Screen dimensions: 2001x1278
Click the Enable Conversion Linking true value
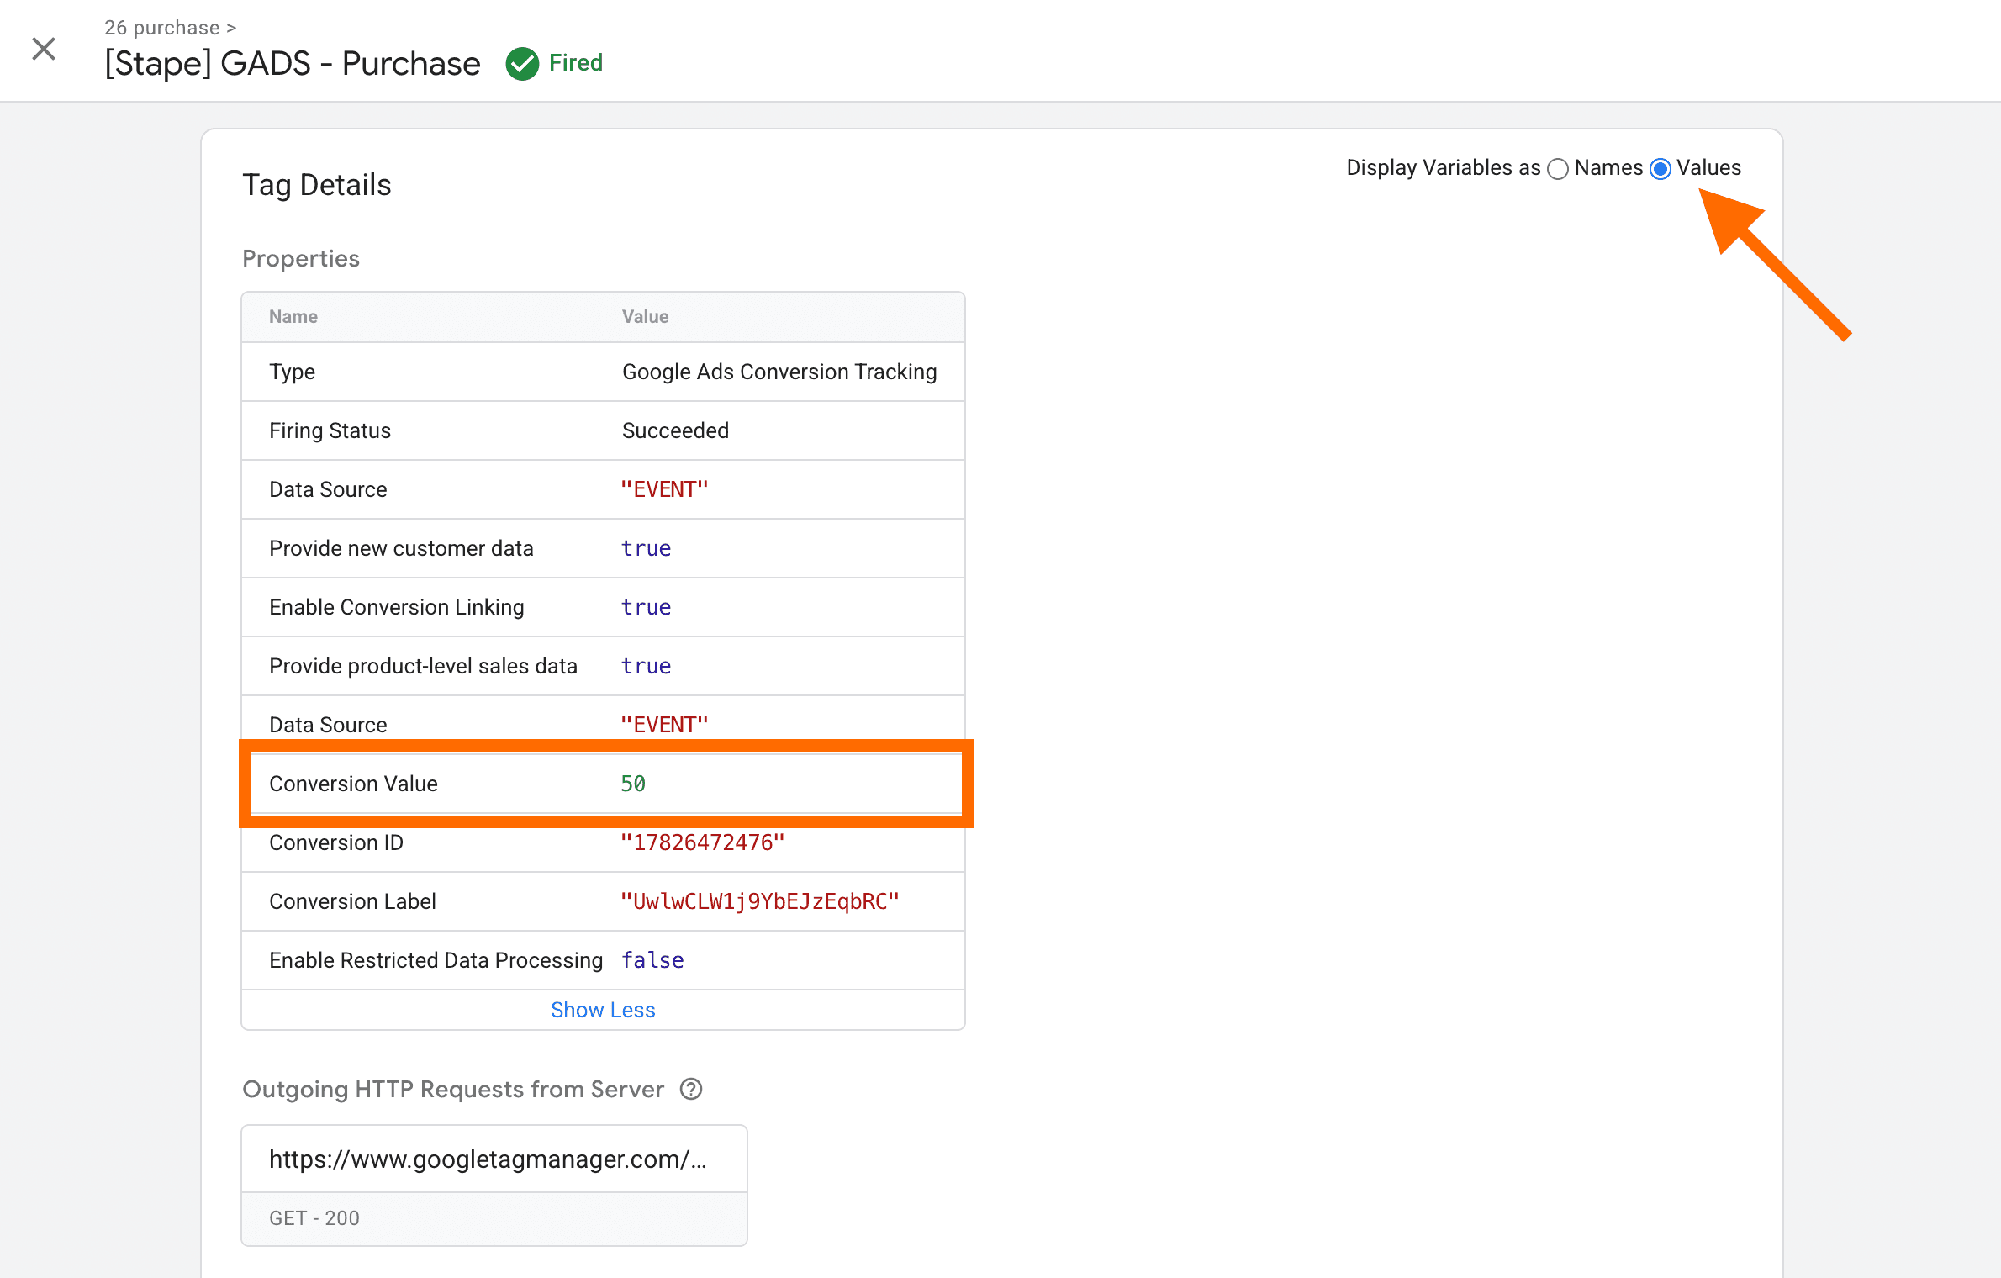tap(646, 607)
